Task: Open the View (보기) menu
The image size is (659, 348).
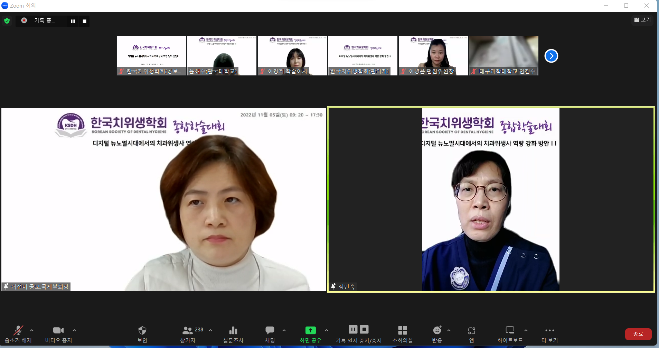Action: (642, 20)
